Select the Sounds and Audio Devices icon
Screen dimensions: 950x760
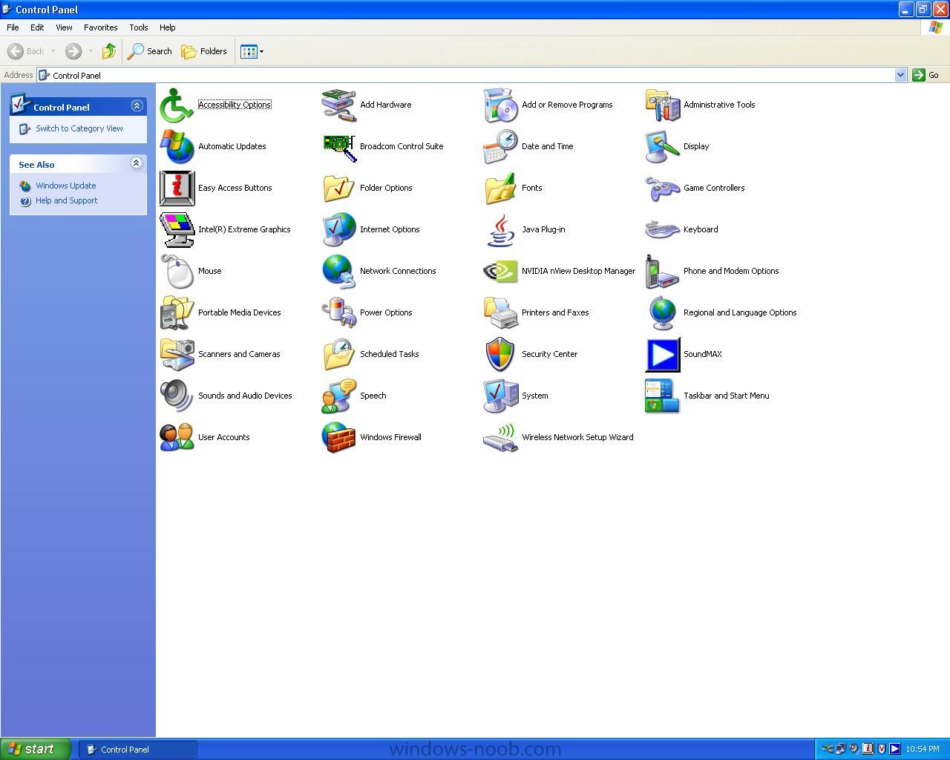[x=177, y=396]
